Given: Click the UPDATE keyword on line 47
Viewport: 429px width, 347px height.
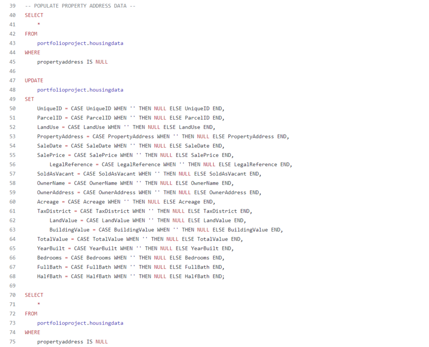Looking at the screenshot, I should coord(34,81).
